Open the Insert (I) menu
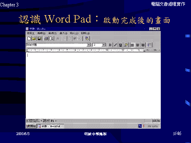Screen dimensions: 191x143 (x=63, y=33)
